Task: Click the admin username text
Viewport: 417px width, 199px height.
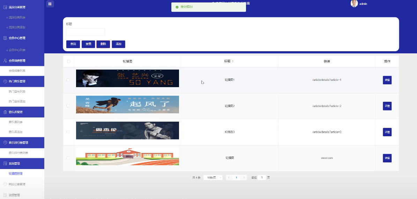Action: 363,4
